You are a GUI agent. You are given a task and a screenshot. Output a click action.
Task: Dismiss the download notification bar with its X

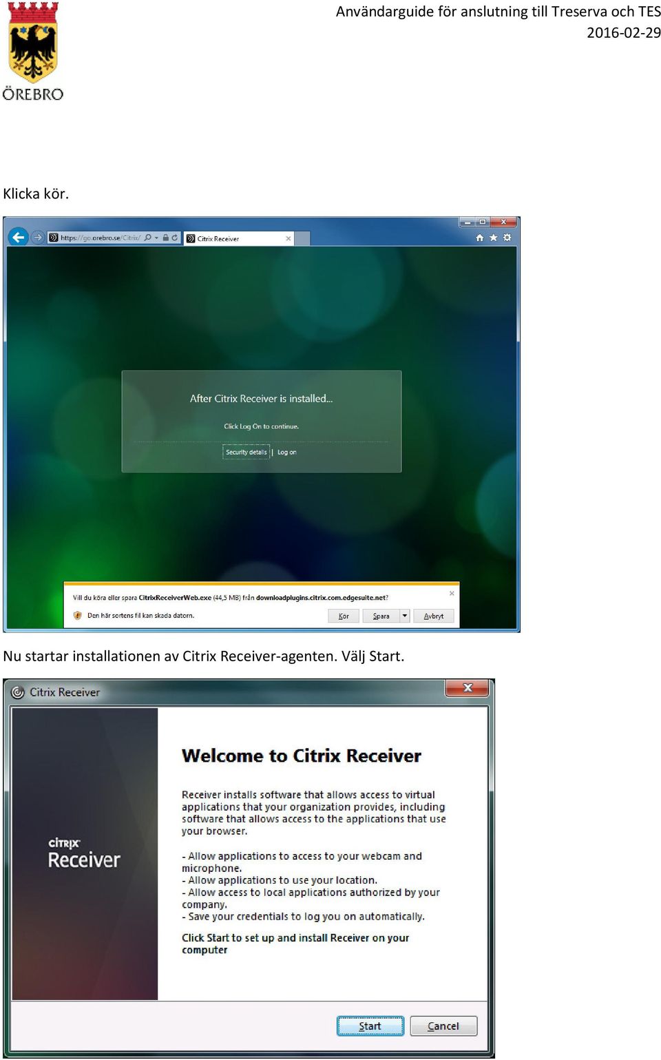point(452,593)
